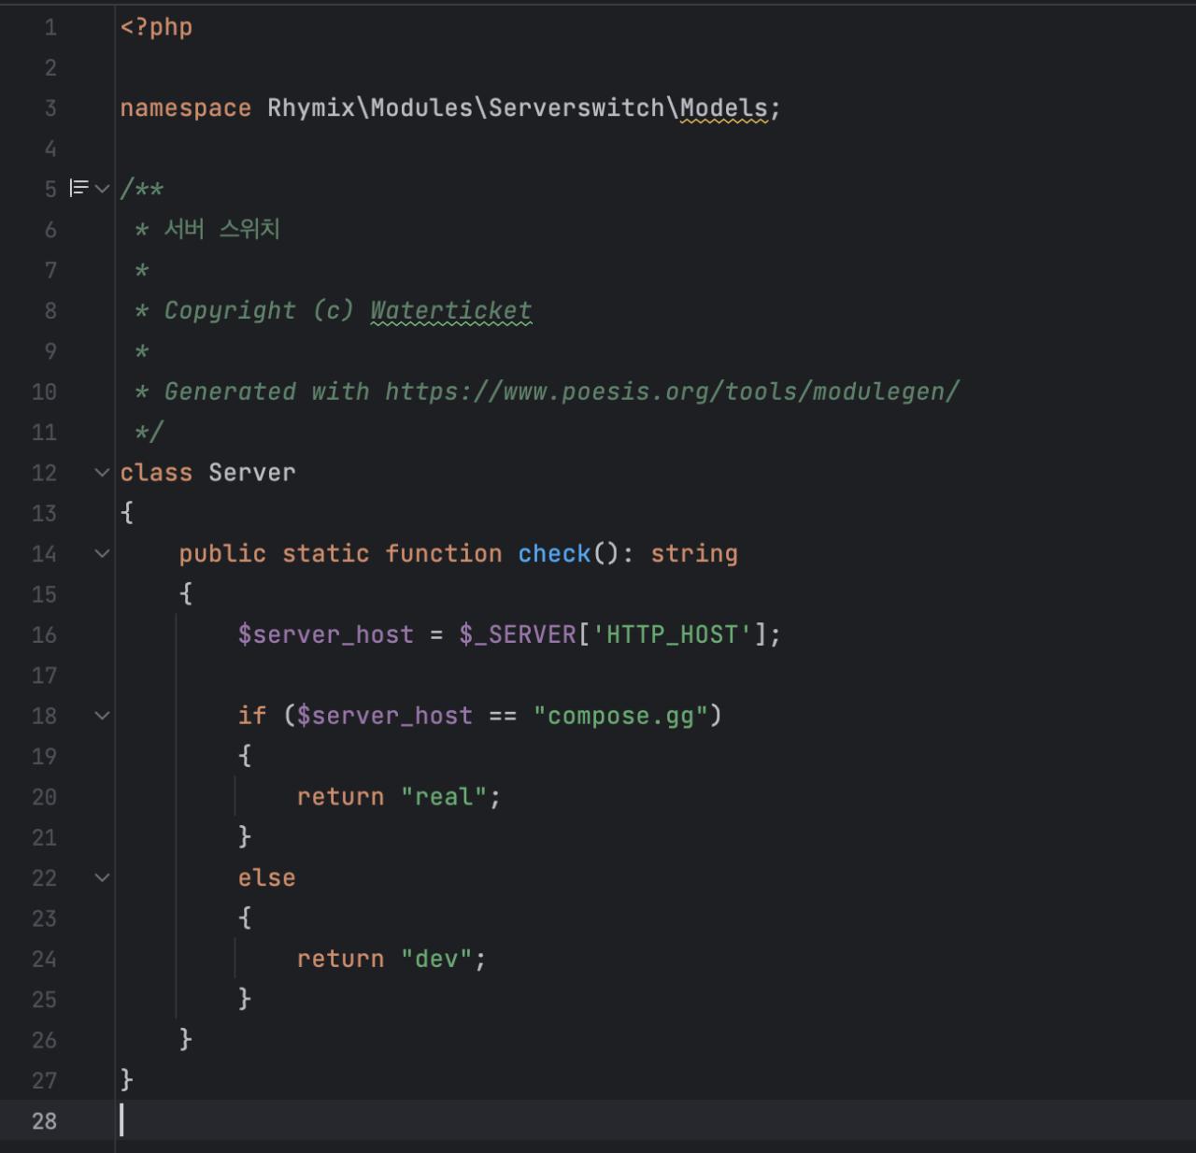Click the 'Generated with' comment text
The image size is (1196, 1153).
[x=266, y=391]
